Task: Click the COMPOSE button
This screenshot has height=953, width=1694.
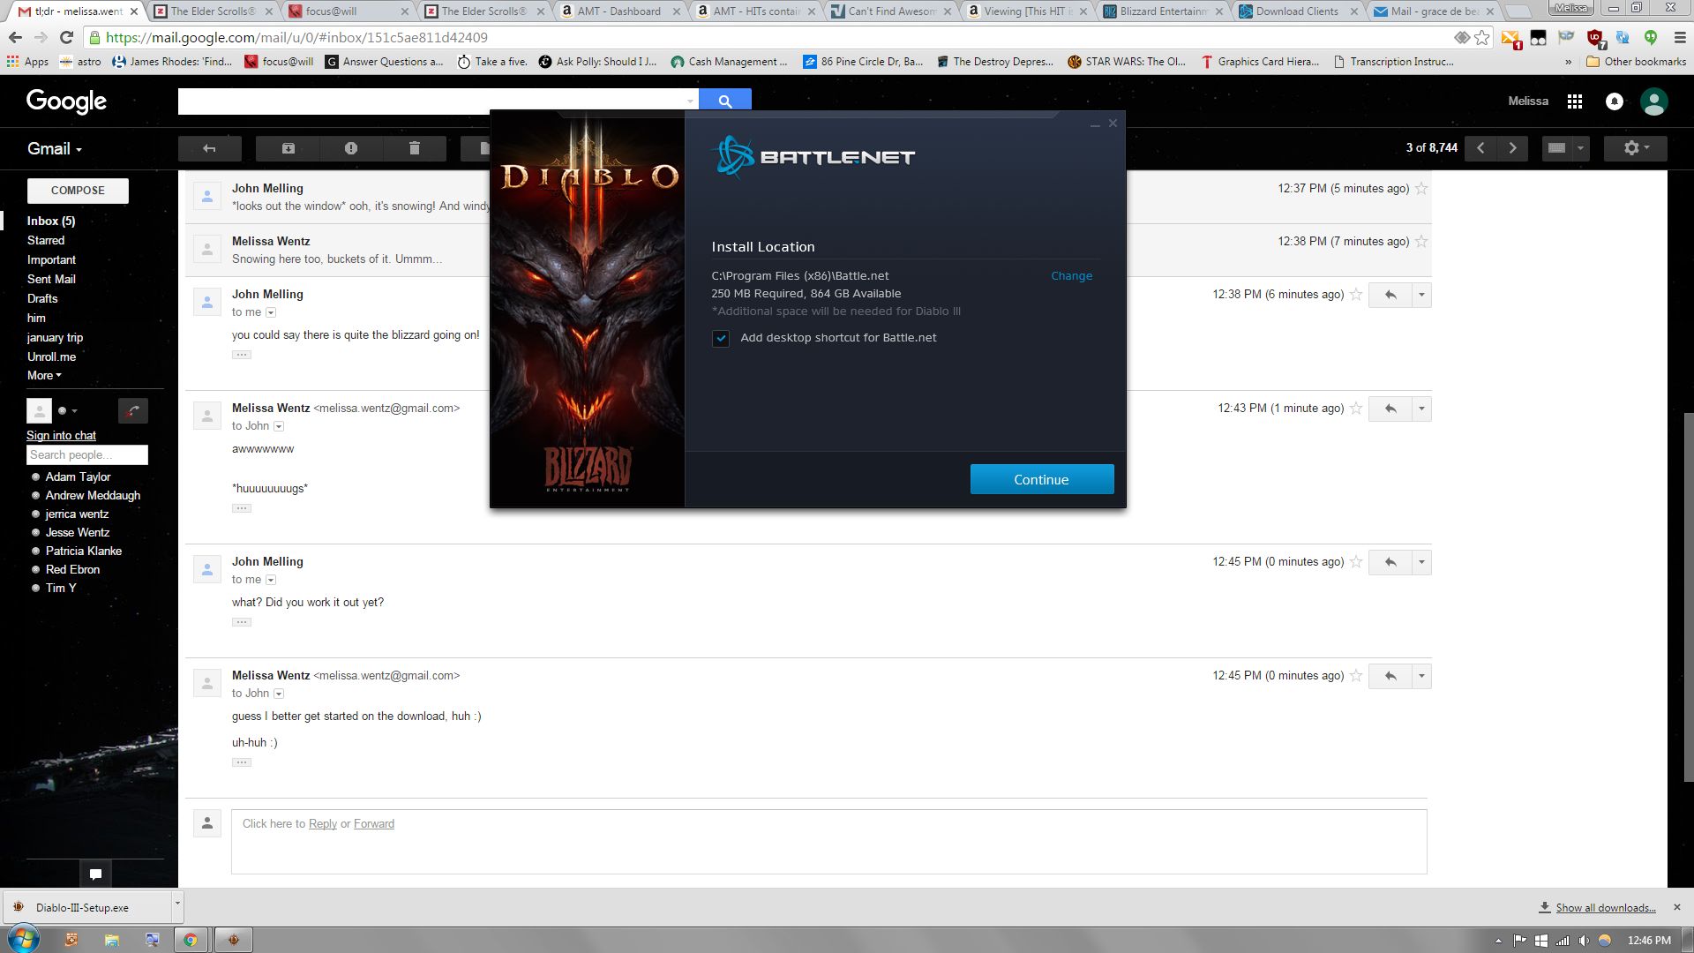Action: click(78, 191)
